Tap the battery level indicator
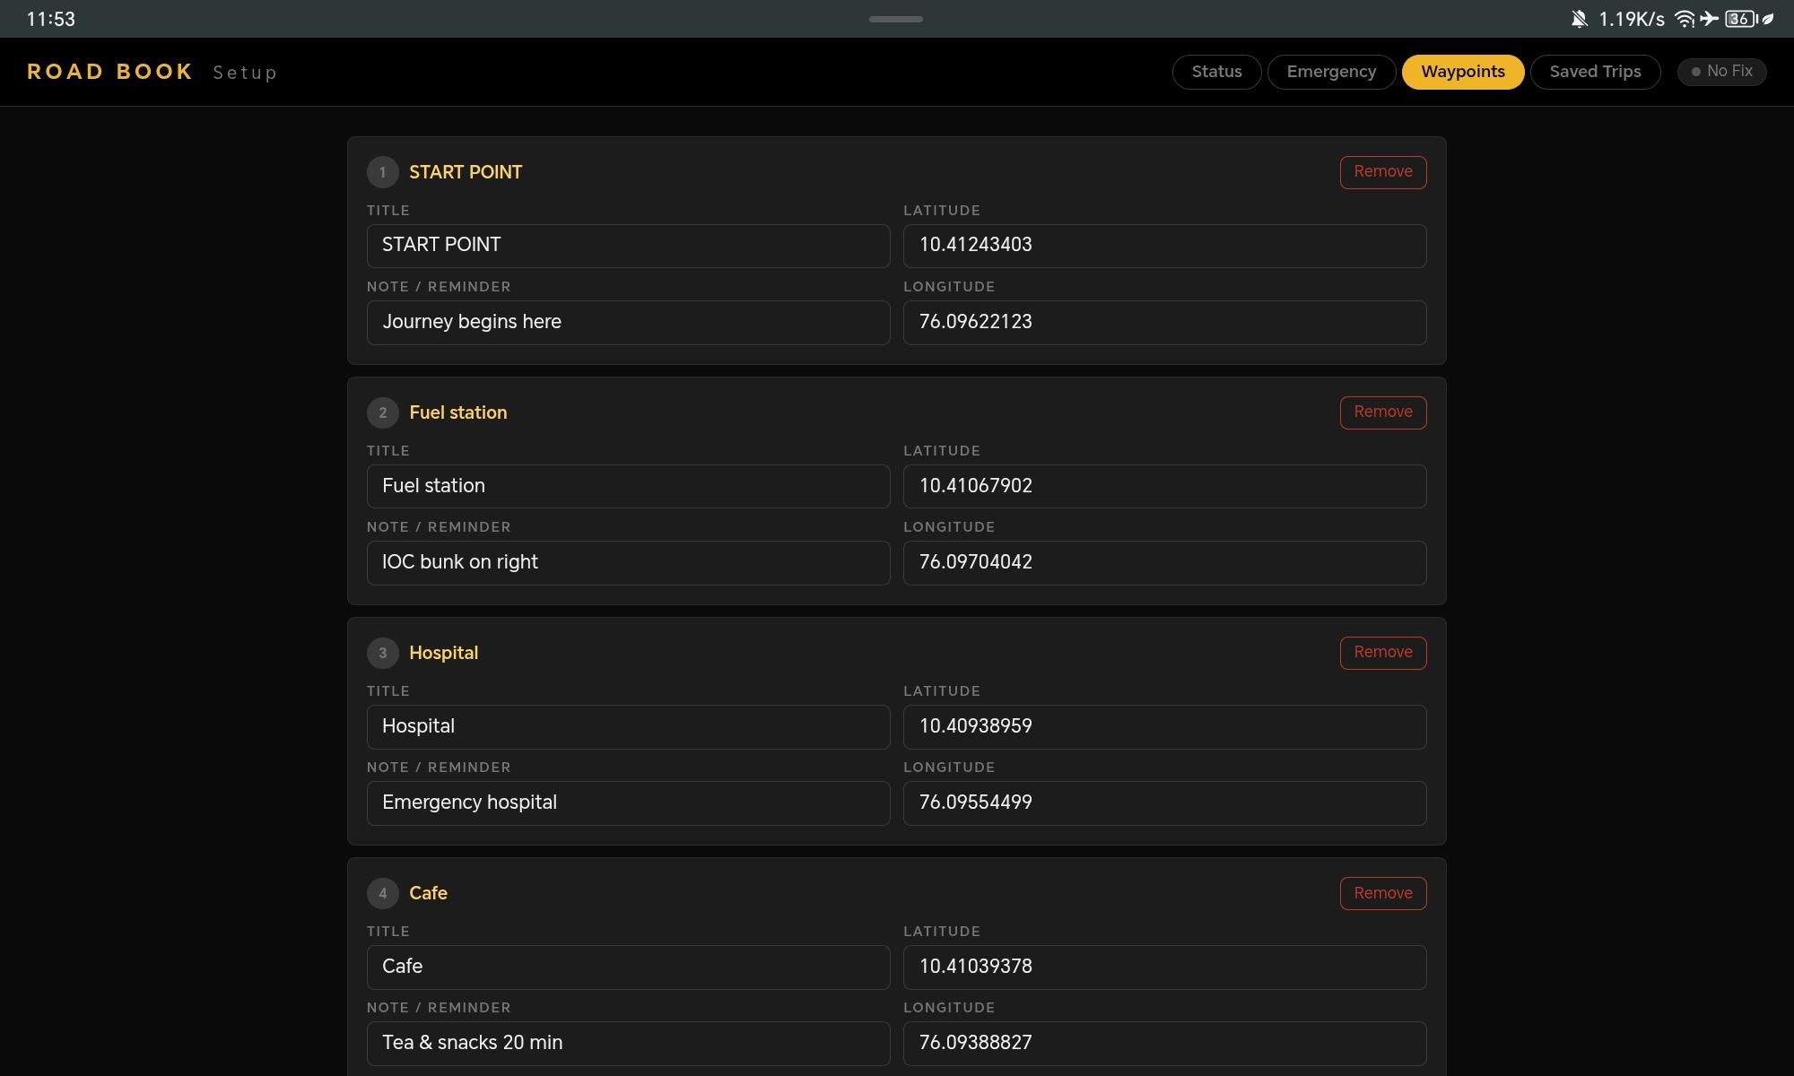This screenshot has height=1076, width=1794. [1741, 19]
